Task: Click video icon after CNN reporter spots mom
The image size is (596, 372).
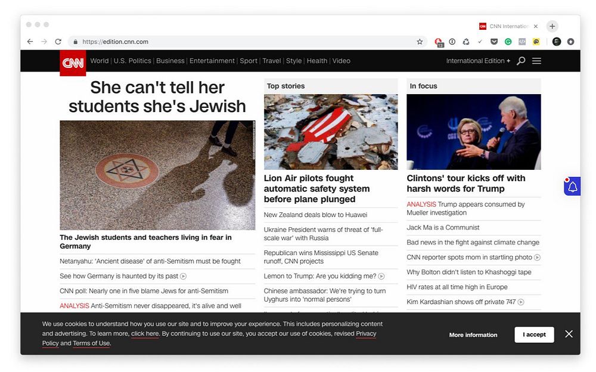Action: (x=537, y=258)
